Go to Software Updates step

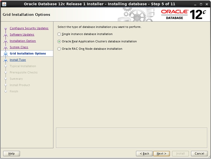click(x=22, y=35)
